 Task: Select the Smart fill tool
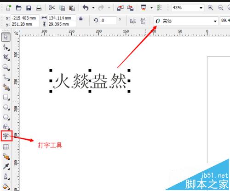coord(6,87)
